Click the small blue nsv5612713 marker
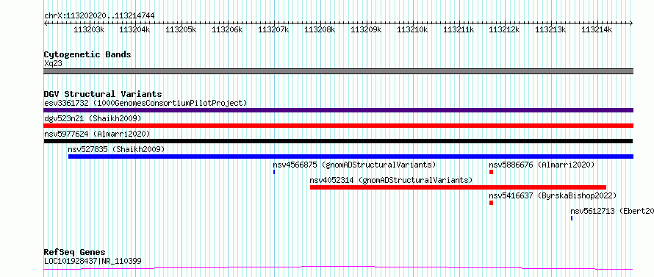 click(x=572, y=218)
